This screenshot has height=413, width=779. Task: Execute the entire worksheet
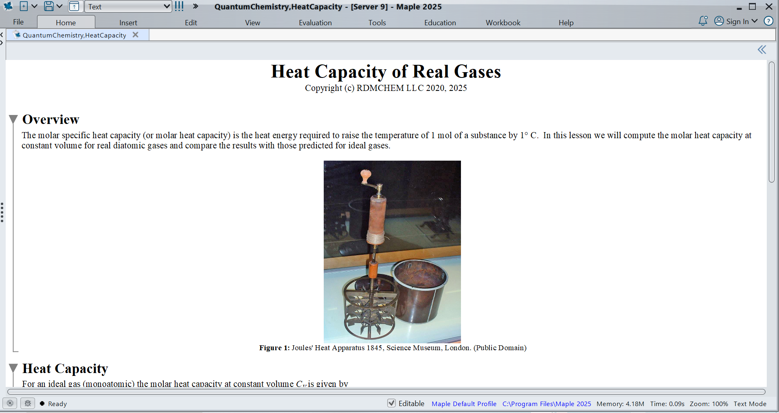click(x=179, y=7)
